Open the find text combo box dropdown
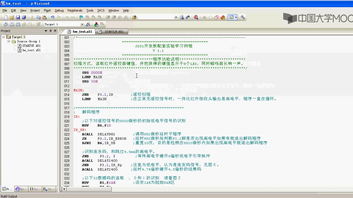Viewport: 353px width, 198px height. click(176, 17)
